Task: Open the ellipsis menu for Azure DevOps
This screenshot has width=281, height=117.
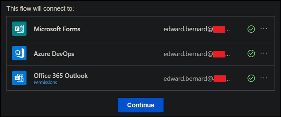Action: (x=264, y=53)
